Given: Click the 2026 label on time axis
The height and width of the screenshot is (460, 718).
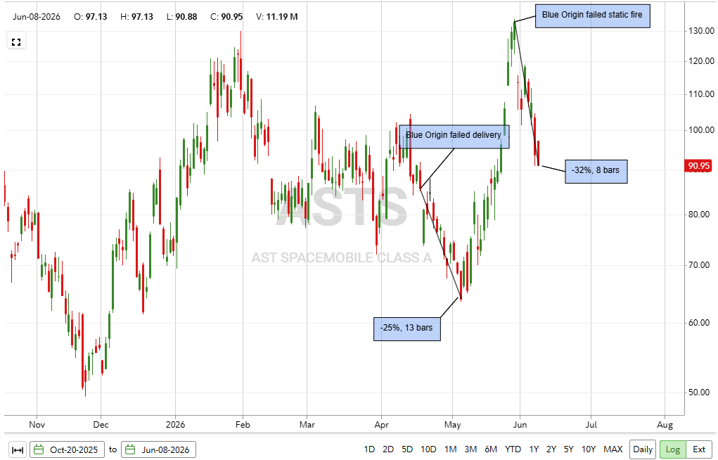Looking at the screenshot, I should pyautogui.click(x=175, y=425).
